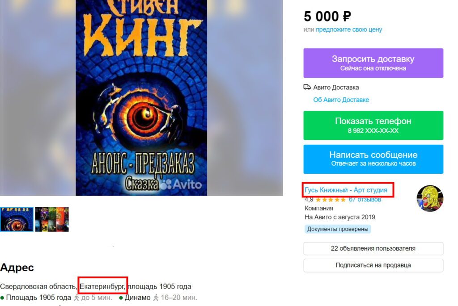This screenshot has width=458, height=306.
Task: Open the seller's round avatar picture
Action: pyautogui.click(x=430, y=198)
